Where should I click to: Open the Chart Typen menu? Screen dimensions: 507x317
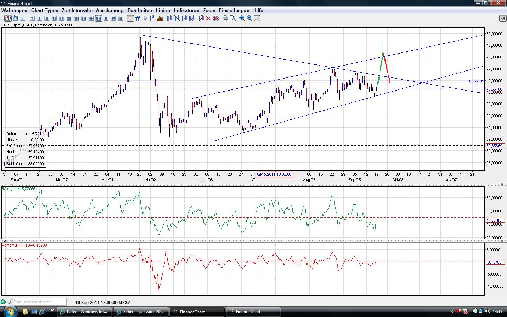point(44,11)
